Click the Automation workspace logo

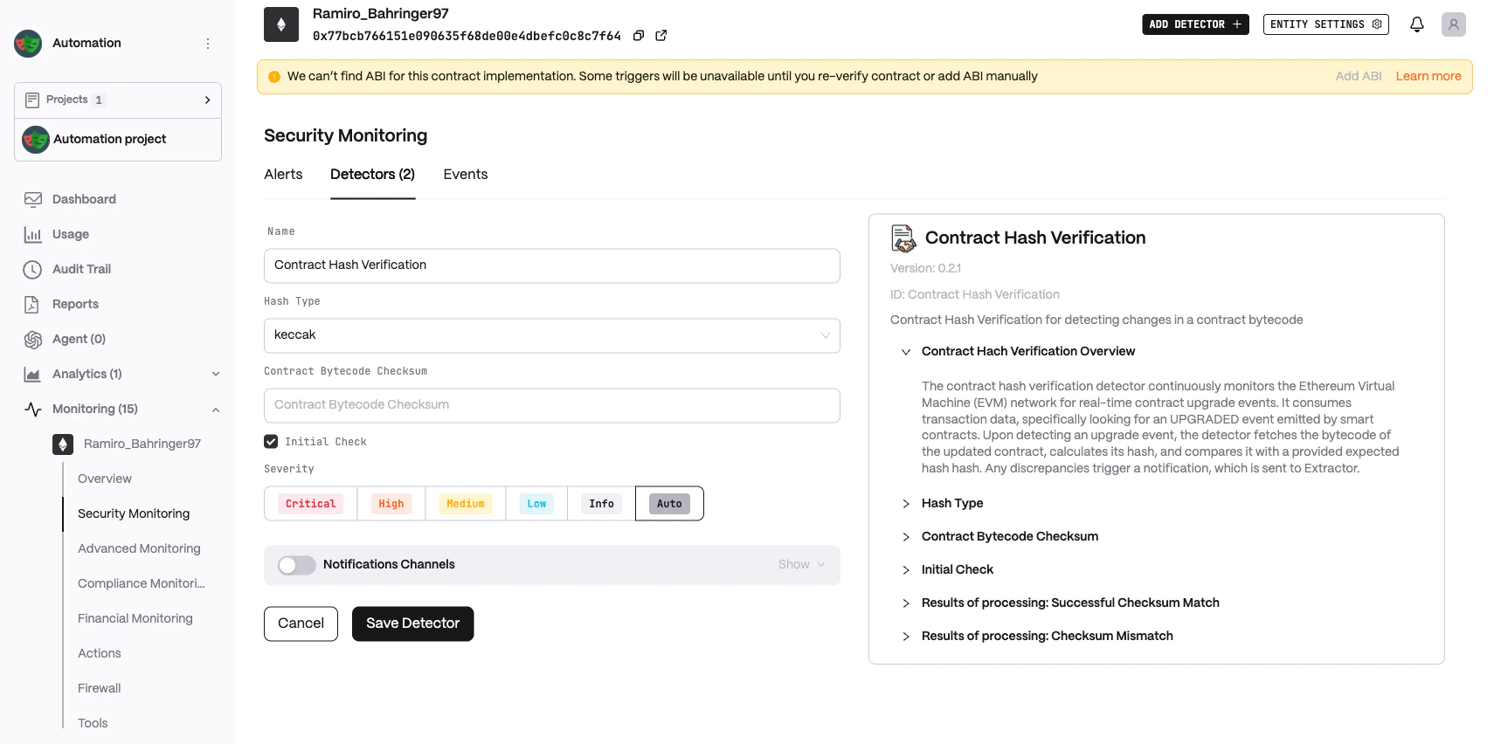pos(28,43)
